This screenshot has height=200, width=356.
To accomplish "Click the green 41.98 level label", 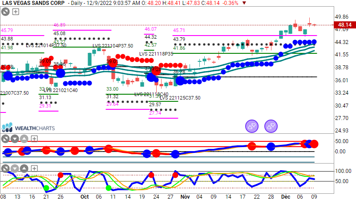I will pyautogui.click(x=7, y=48).
